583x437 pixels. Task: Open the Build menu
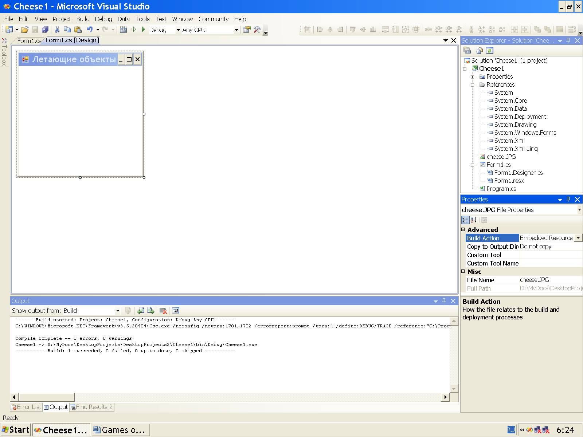tap(83, 19)
